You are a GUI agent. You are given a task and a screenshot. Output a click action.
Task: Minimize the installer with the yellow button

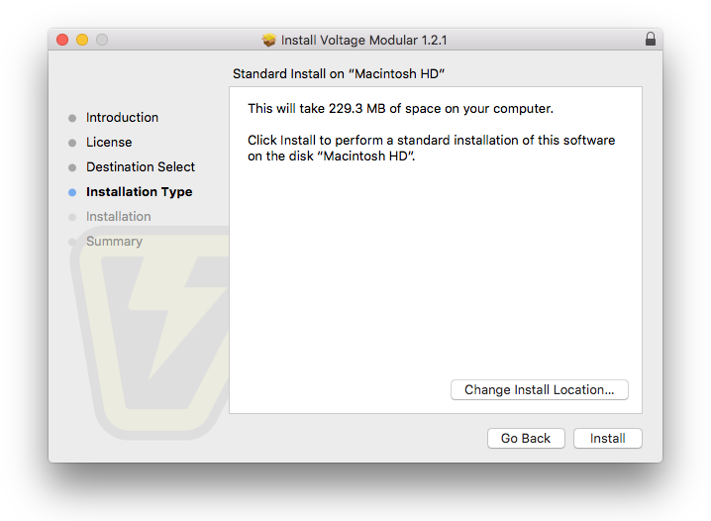coord(82,40)
